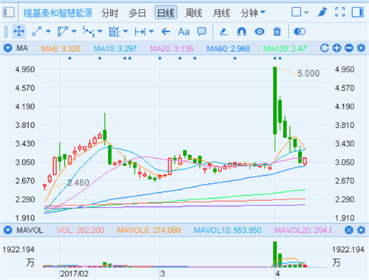The width and height of the screenshot is (369, 280).
Task: Select the polygon shape drawing tool
Action: 63,32
